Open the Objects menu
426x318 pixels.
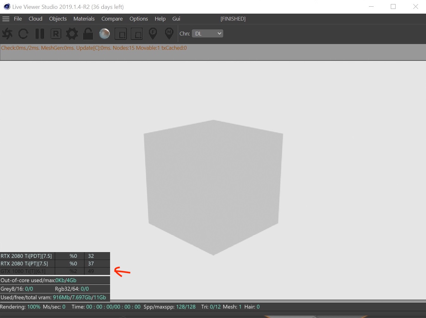(58, 19)
